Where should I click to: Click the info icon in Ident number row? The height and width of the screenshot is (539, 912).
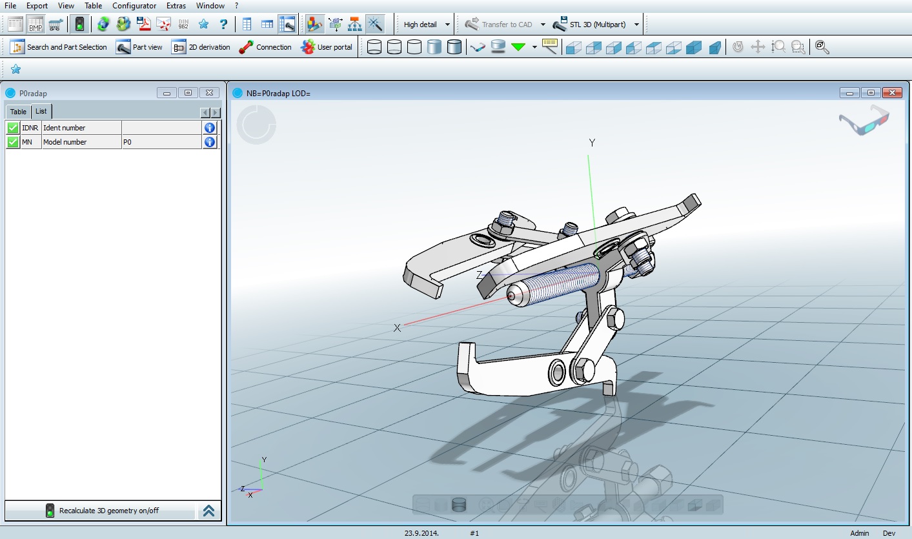[x=210, y=128]
